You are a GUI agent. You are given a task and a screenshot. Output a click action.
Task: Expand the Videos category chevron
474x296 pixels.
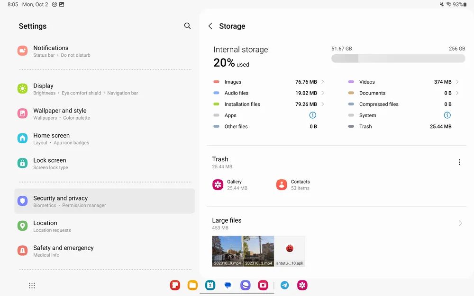tap(457, 82)
